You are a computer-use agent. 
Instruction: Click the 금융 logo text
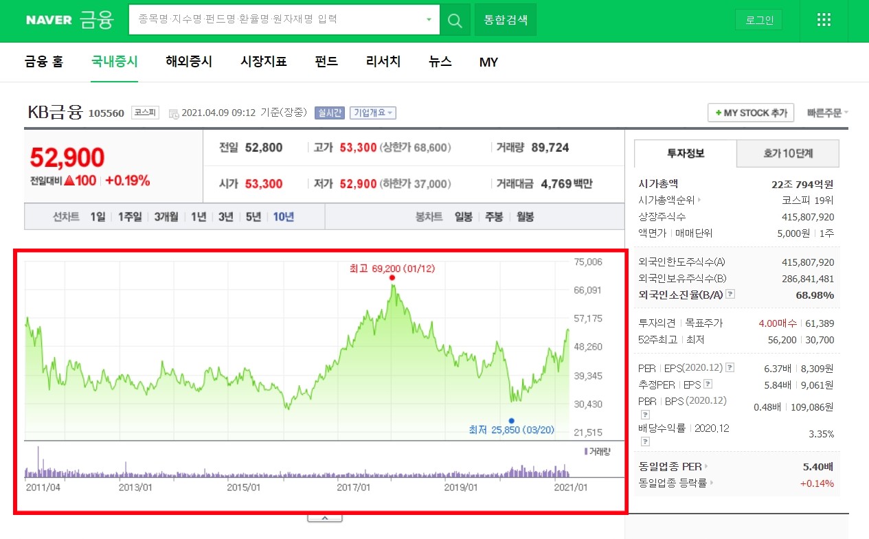point(96,20)
